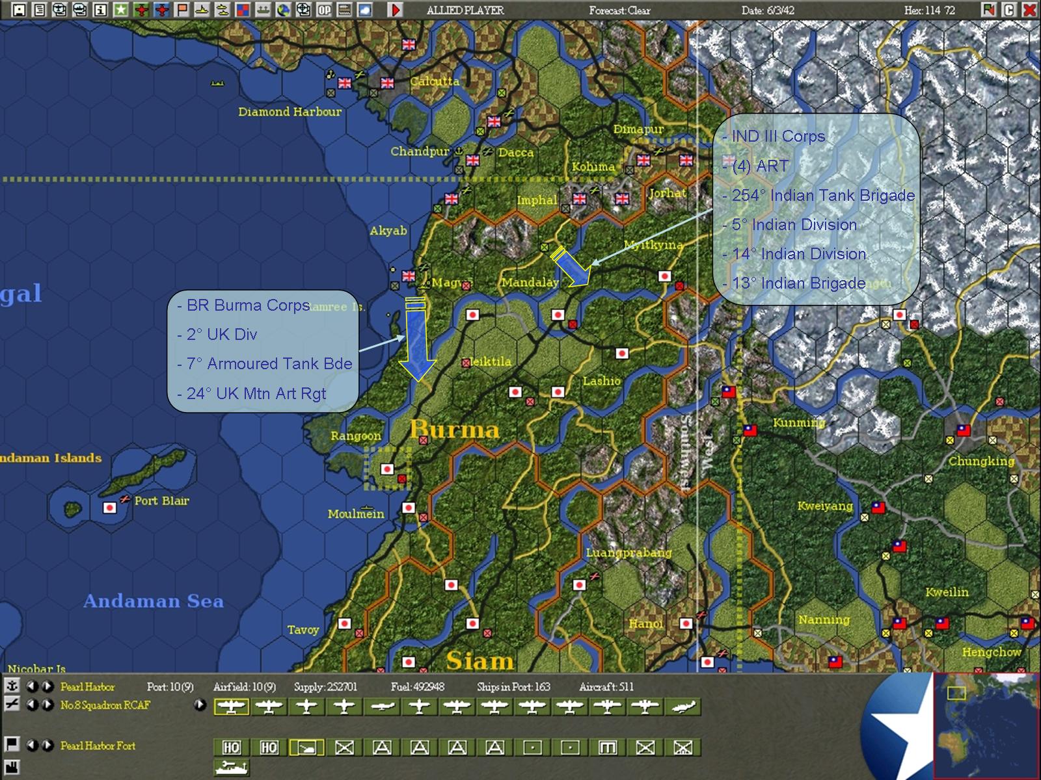Click the Nanning city label on map
This screenshot has height=780, width=1041.
(x=824, y=619)
